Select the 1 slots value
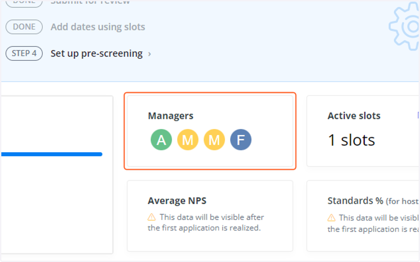 coord(351,140)
